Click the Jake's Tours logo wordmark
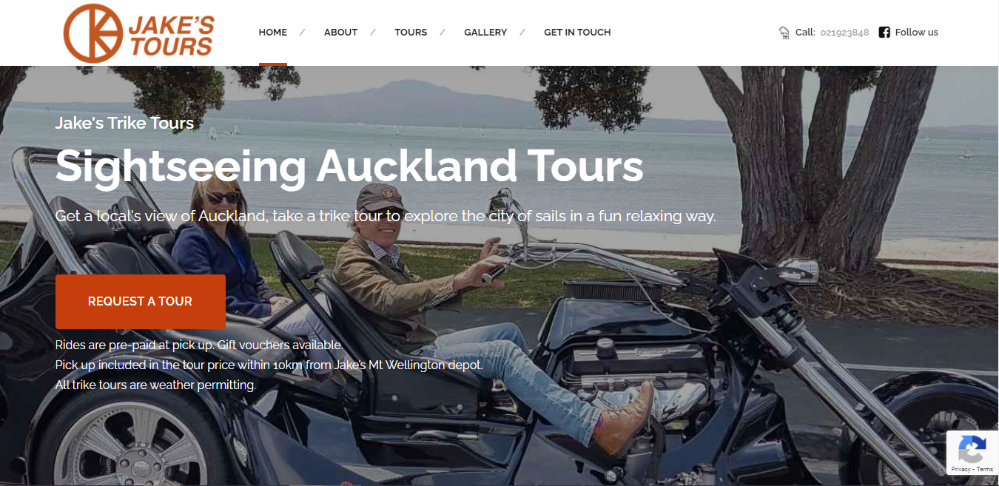 [171, 36]
